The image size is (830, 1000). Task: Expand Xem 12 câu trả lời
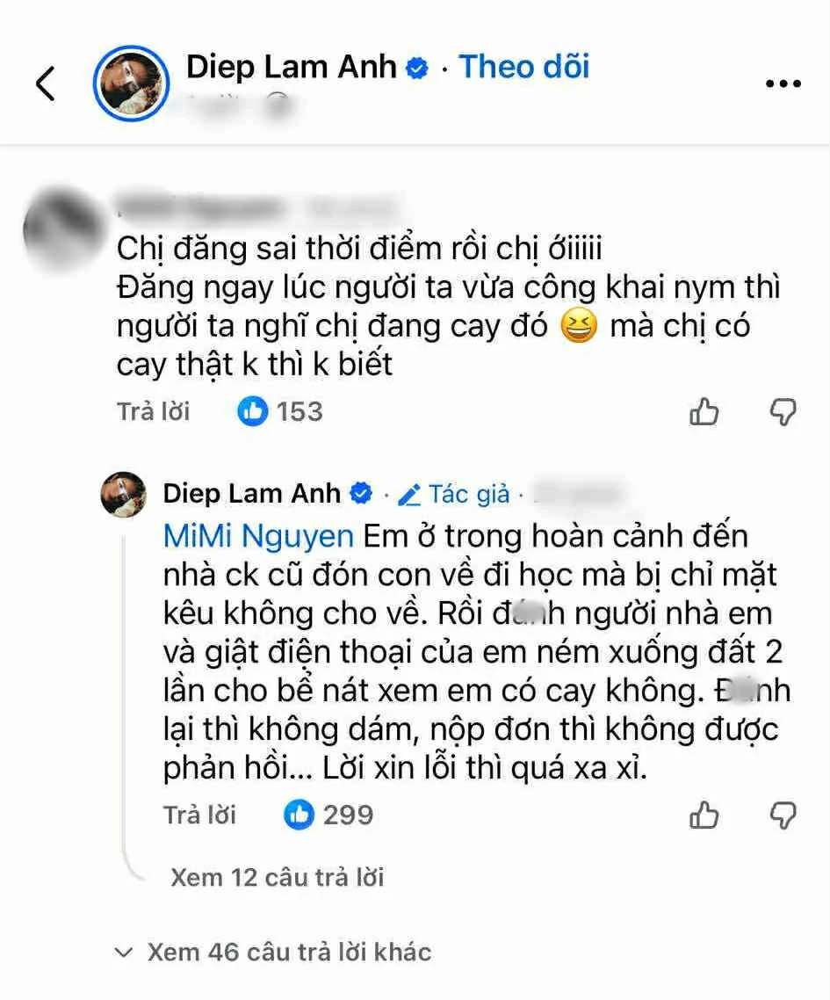pos(278,878)
